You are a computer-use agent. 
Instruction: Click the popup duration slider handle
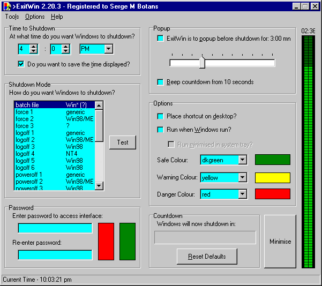coord(202,63)
